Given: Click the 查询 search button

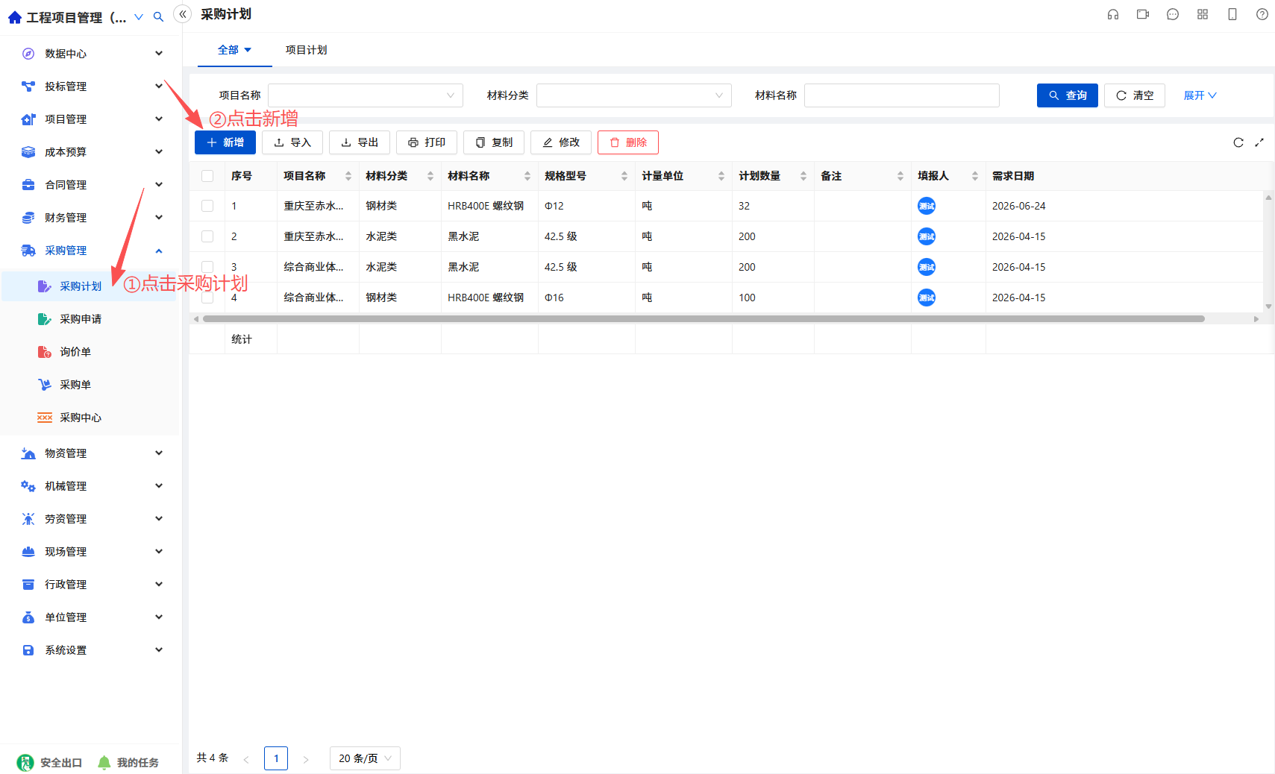Looking at the screenshot, I should [x=1068, y=95].
